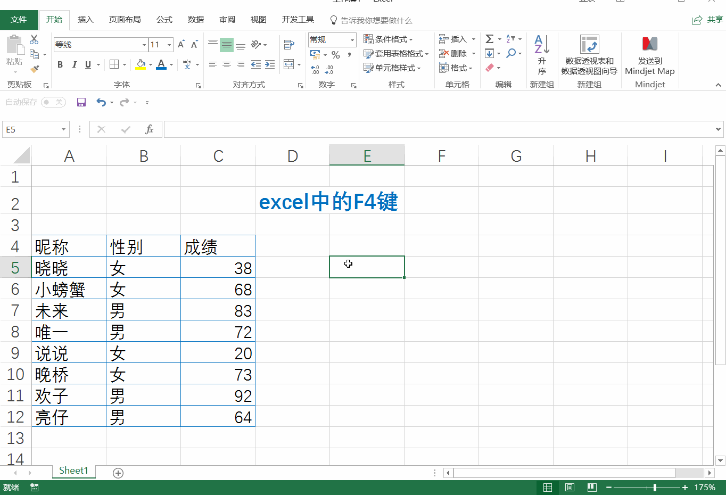The width and height of the screenshot is (726, 495).
Task: Click the Wrap Text icon
Action: [289, 44]
